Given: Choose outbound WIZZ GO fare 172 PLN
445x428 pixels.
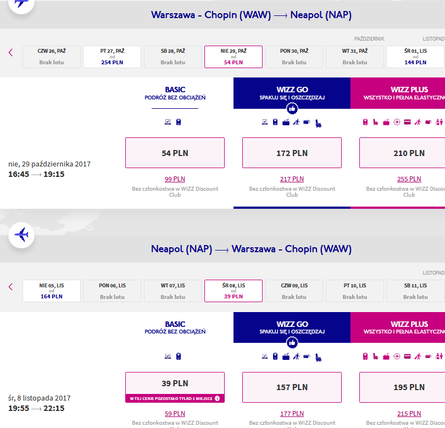Looking at the screenshot, I should click(x=292, y=153).
